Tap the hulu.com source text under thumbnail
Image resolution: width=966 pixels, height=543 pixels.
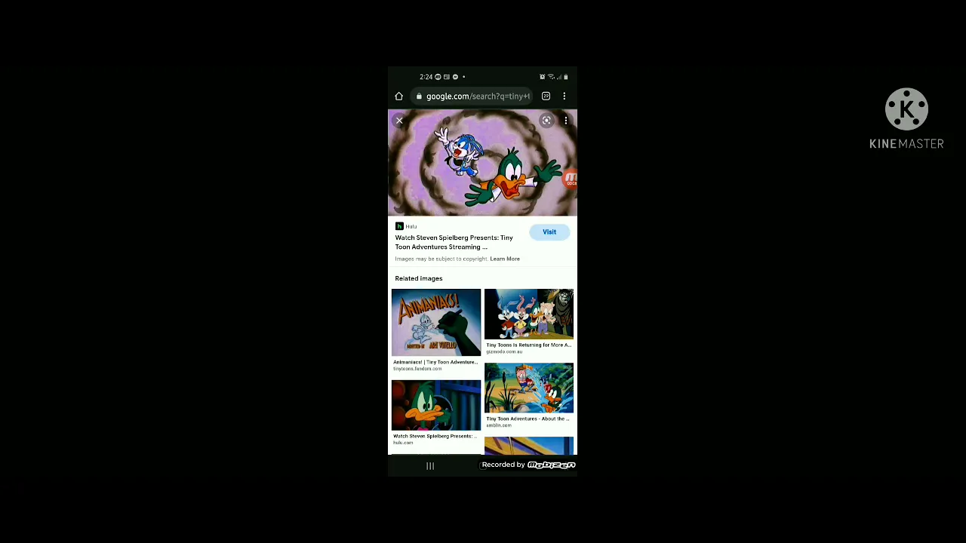[x=403, y=443]
